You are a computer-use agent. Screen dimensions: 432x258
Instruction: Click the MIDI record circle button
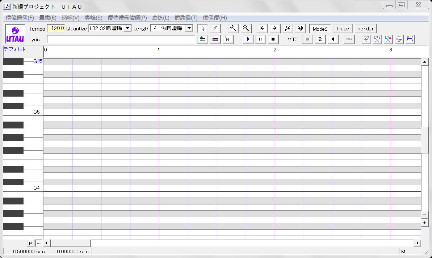307,39
